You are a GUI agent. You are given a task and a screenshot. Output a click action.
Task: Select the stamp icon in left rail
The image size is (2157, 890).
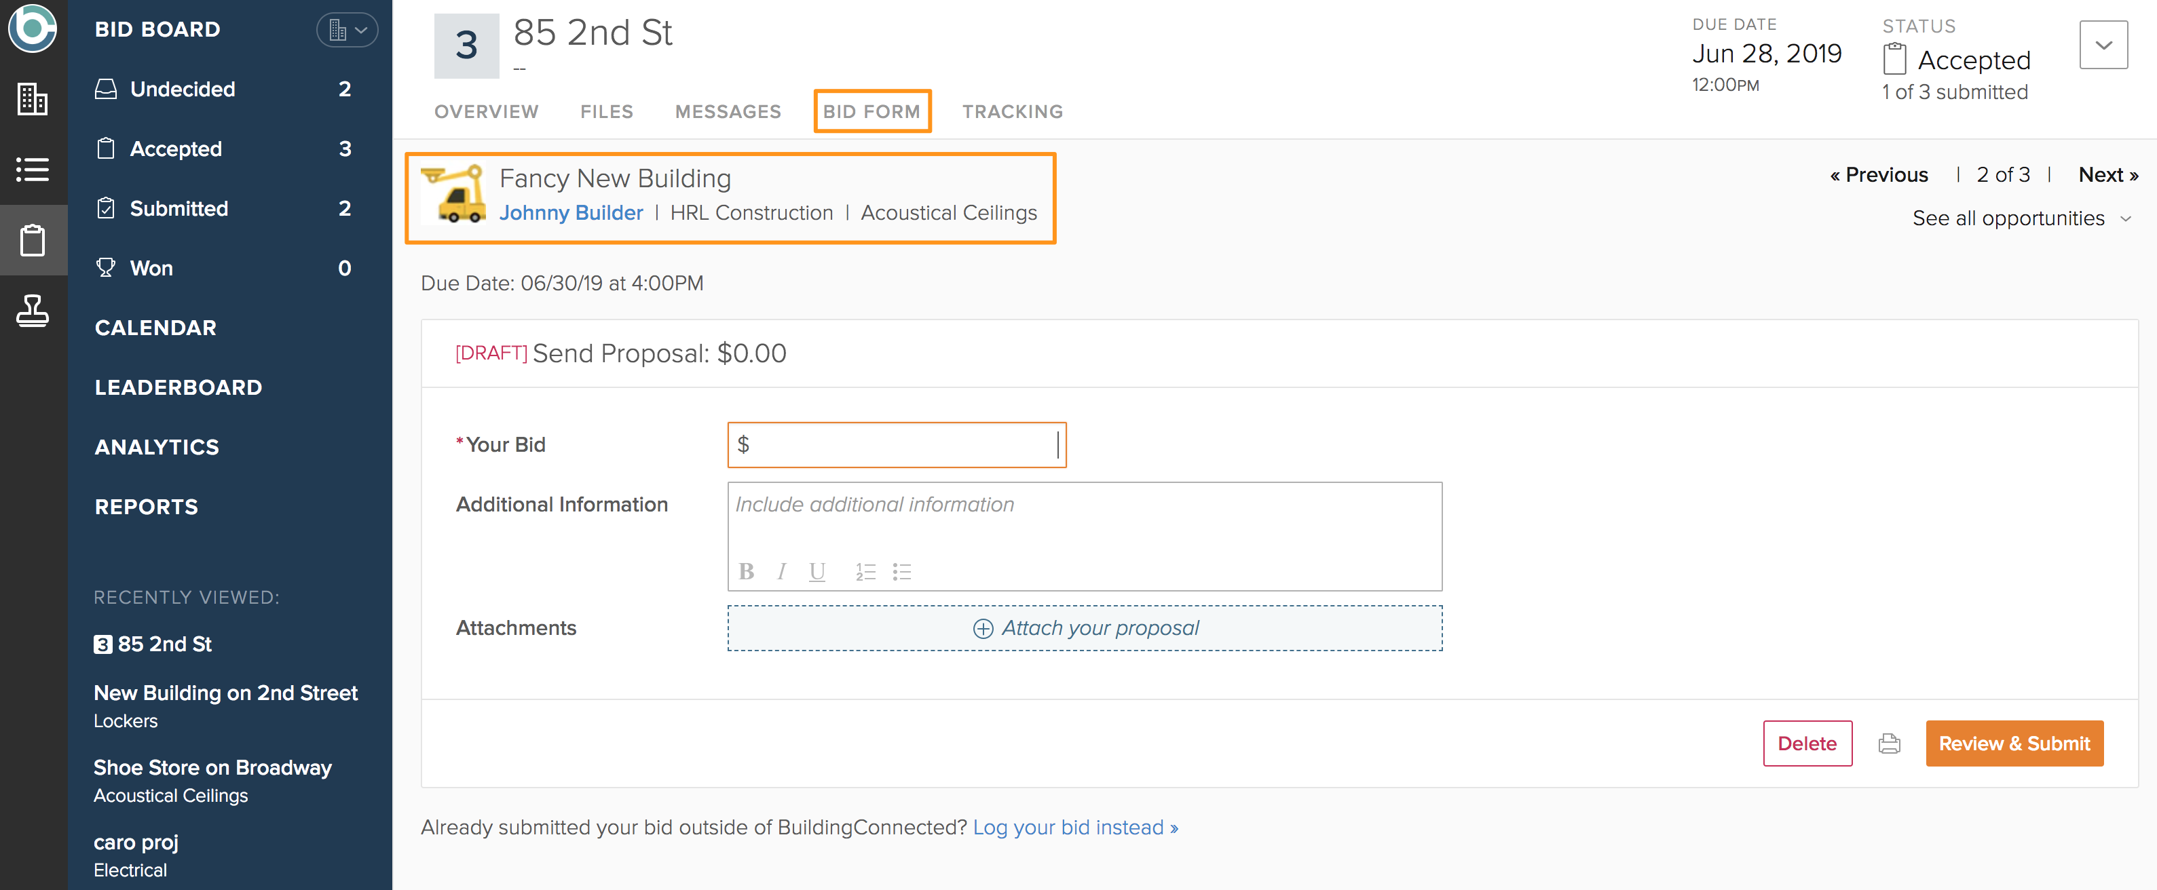click(33, 311)
